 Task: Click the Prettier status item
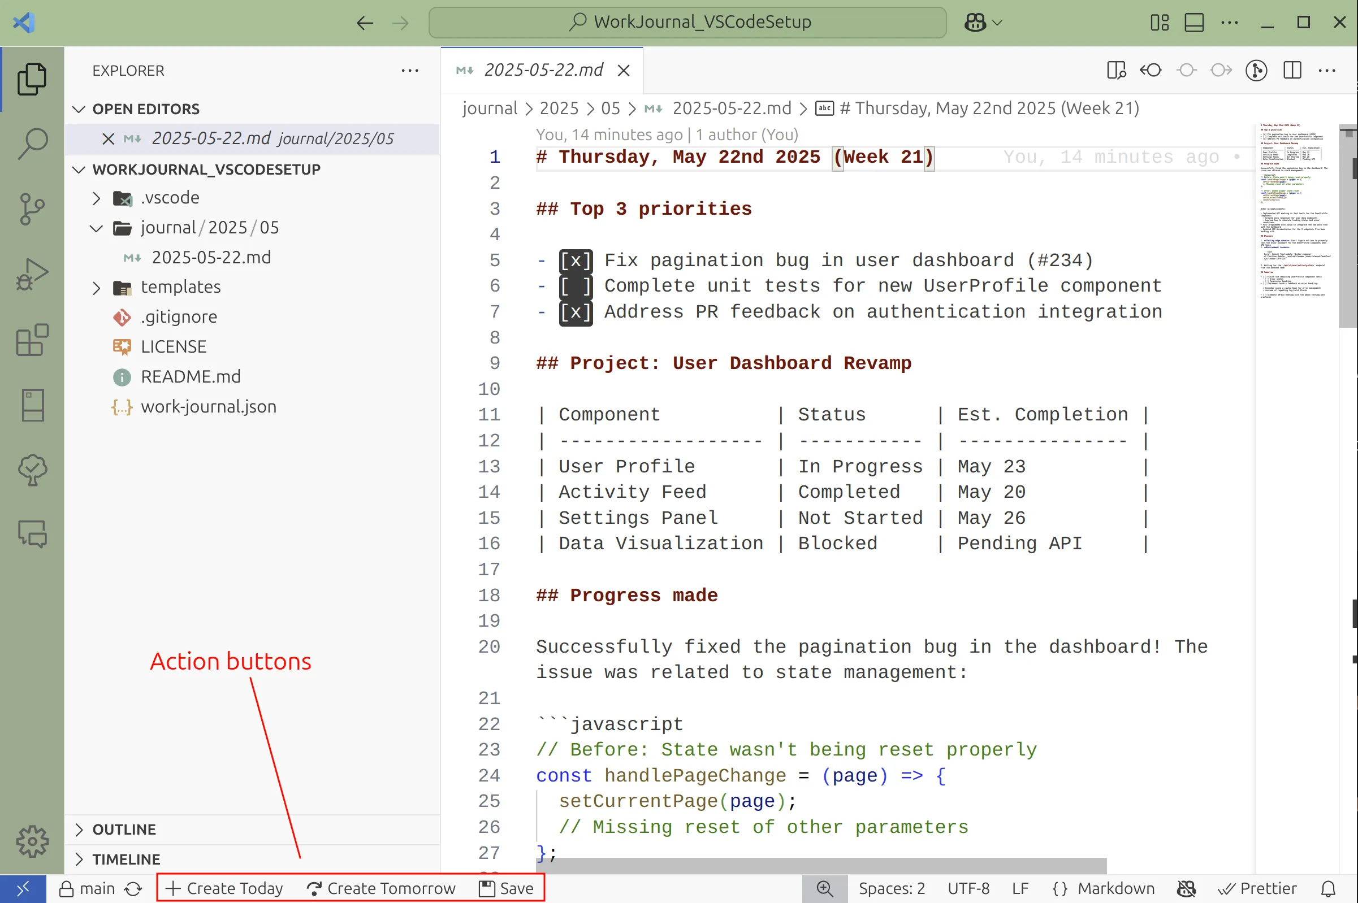[x=1257, y=889]
